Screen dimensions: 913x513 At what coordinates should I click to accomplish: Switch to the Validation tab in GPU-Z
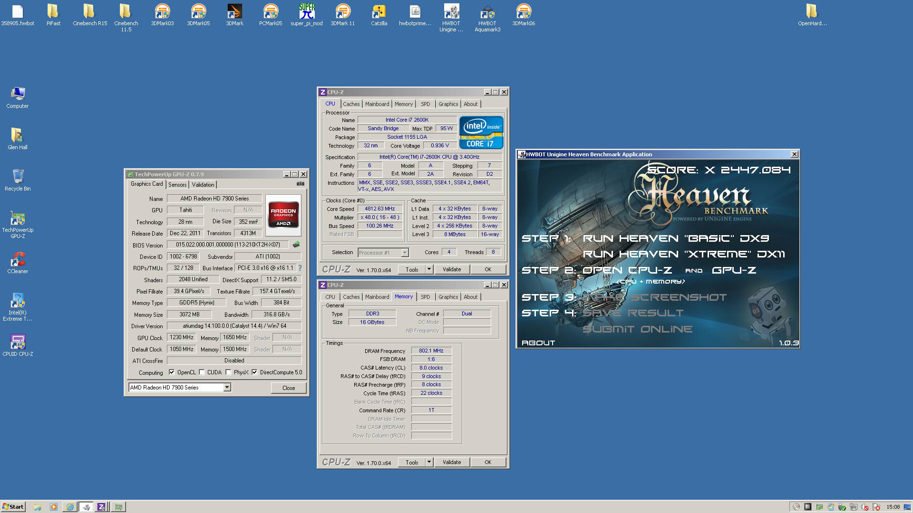pyautogui.click(x=203, y=185)
